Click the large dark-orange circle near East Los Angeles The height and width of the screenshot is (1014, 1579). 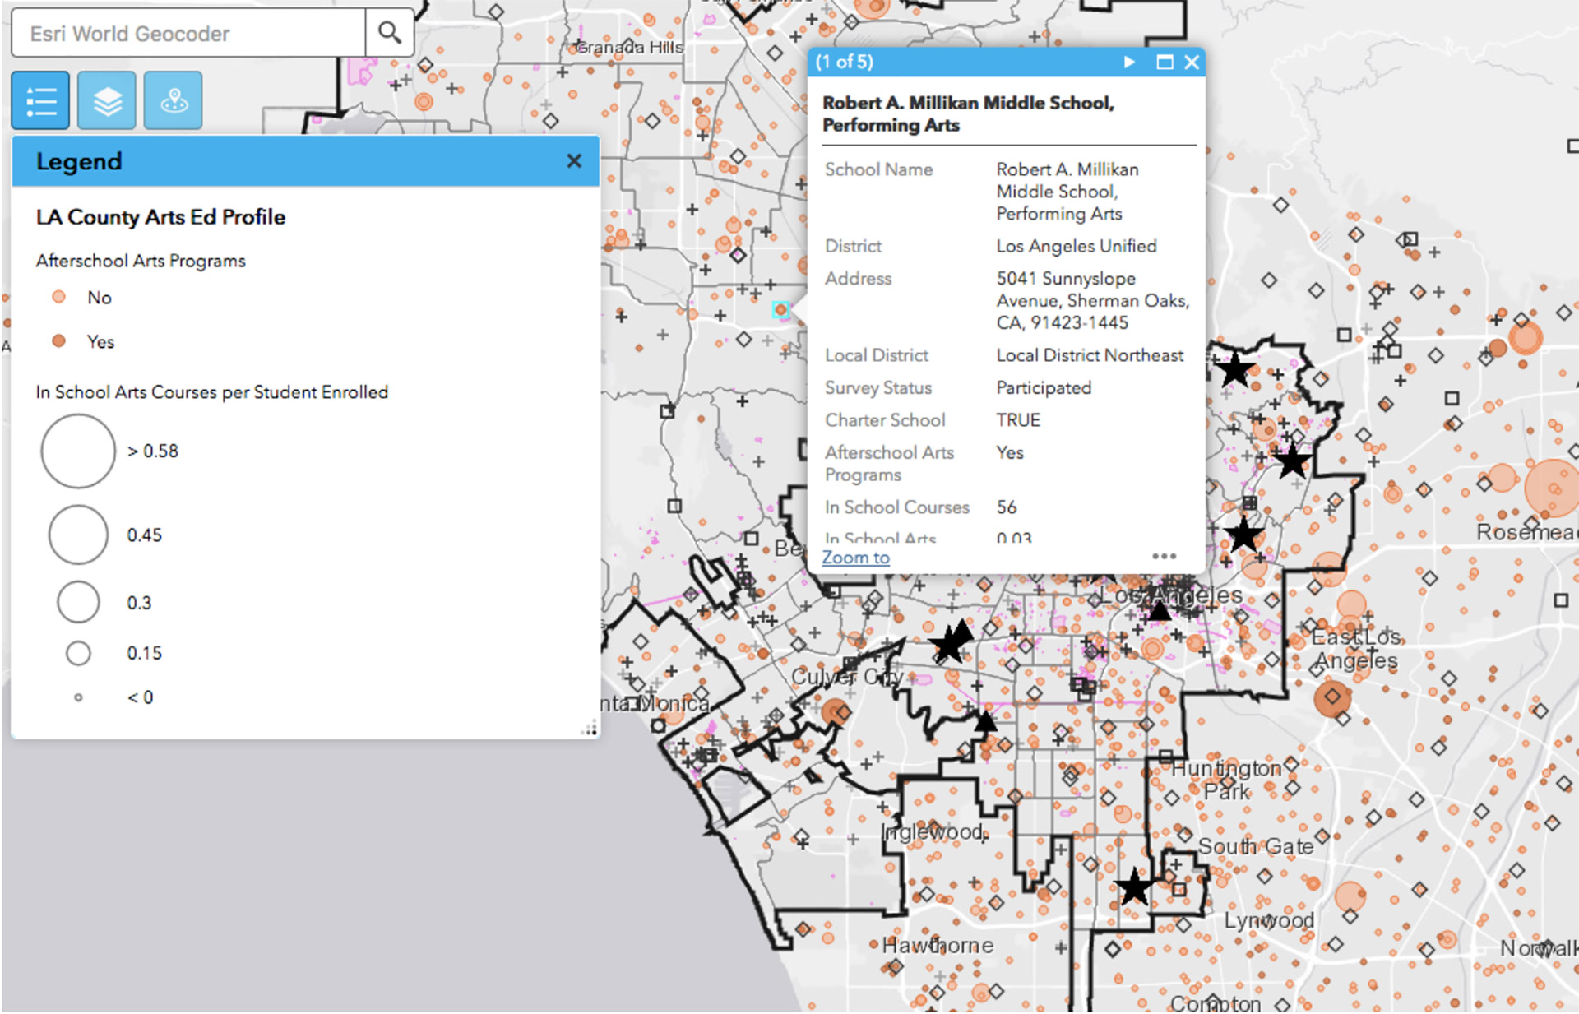(1332, 698)
